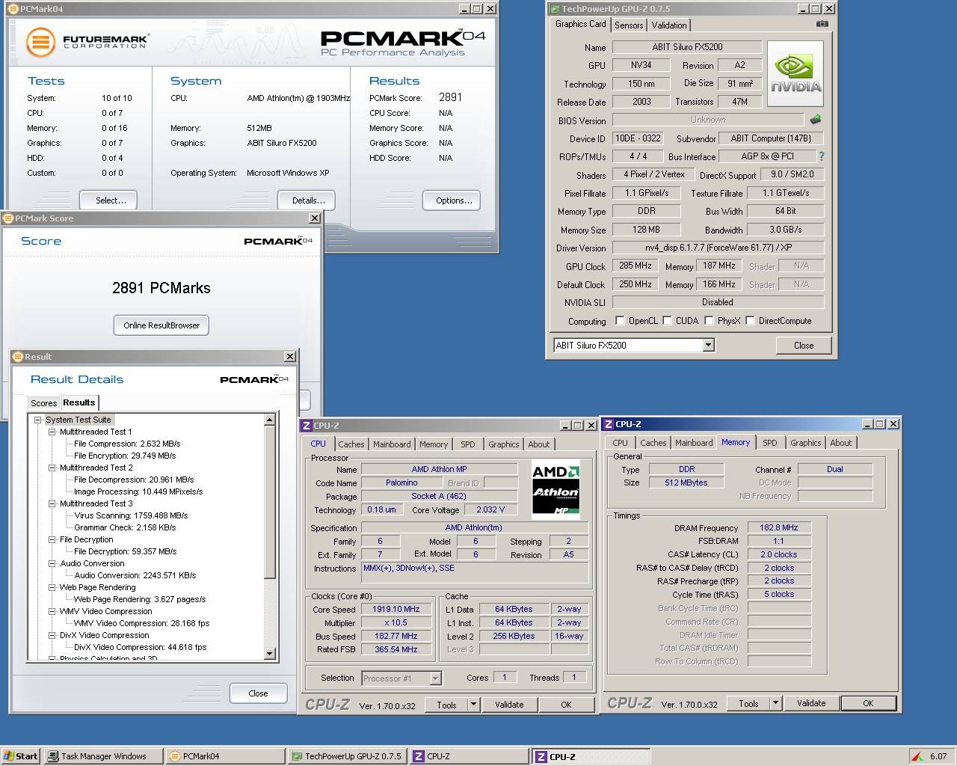Click the Close button in Result window

[x=258, y=693]
